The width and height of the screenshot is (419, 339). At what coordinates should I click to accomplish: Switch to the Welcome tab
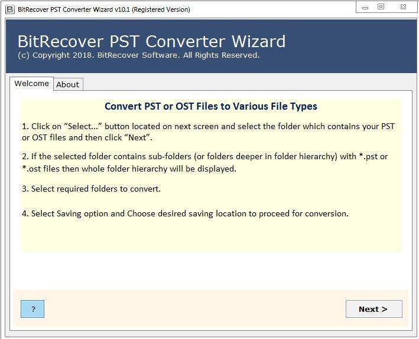point(31,83)
